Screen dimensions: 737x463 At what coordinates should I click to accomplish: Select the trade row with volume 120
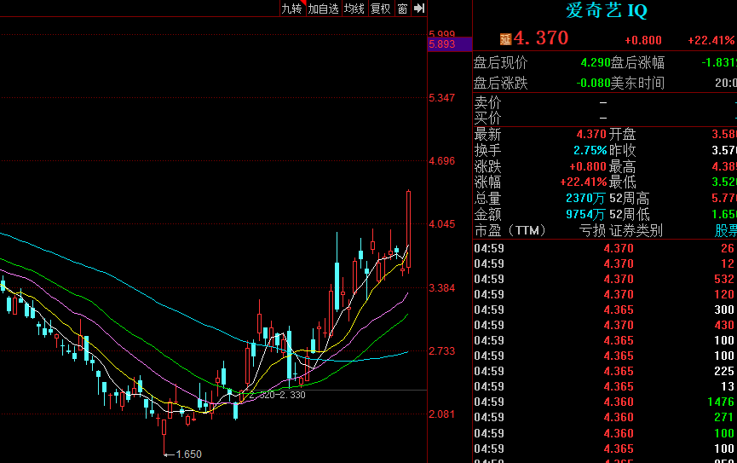click(x=604, y=294)
